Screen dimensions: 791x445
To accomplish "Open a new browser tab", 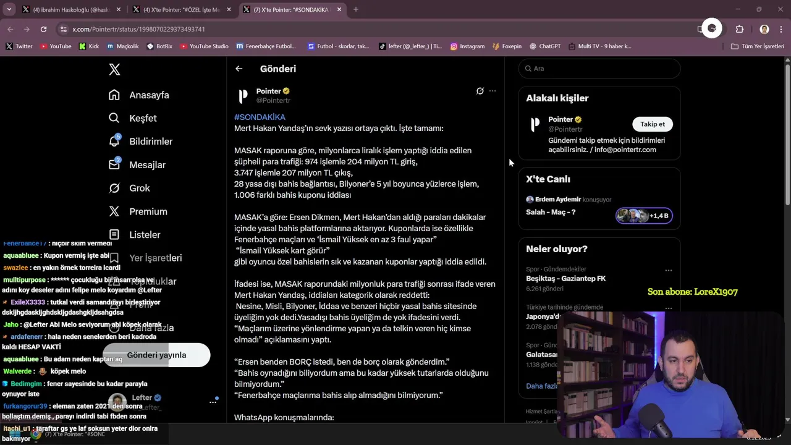I will coord(356,9).
